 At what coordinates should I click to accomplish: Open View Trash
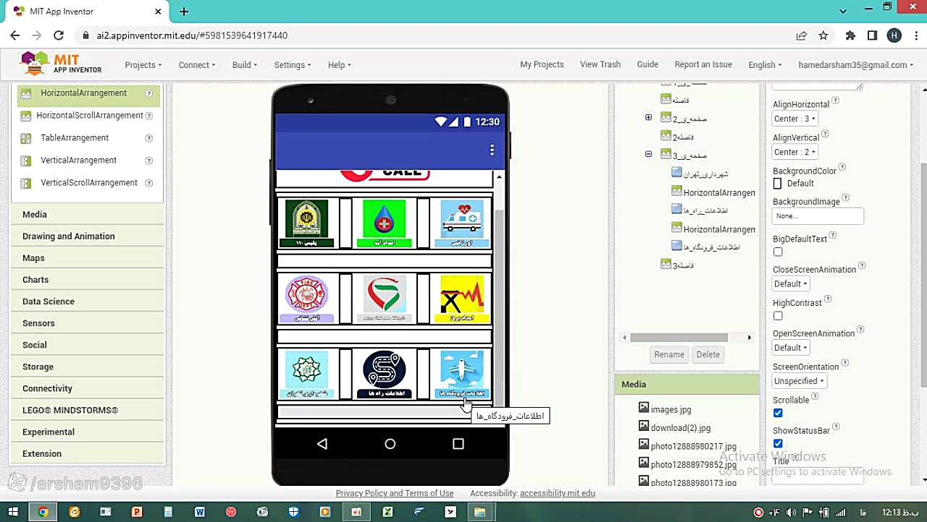[600, 64]
